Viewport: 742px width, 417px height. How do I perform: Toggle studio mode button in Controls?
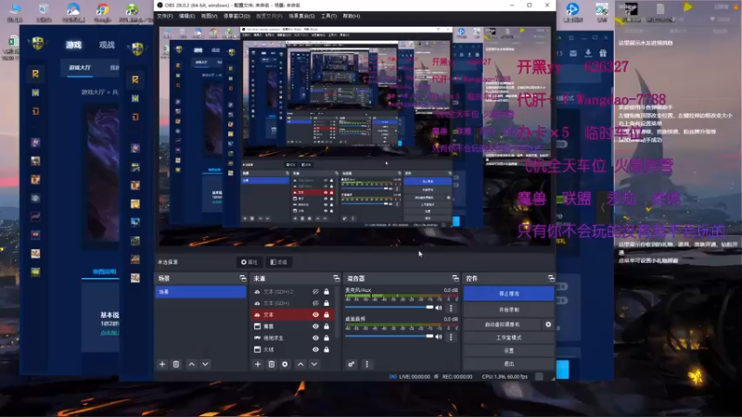coord(508,337)
